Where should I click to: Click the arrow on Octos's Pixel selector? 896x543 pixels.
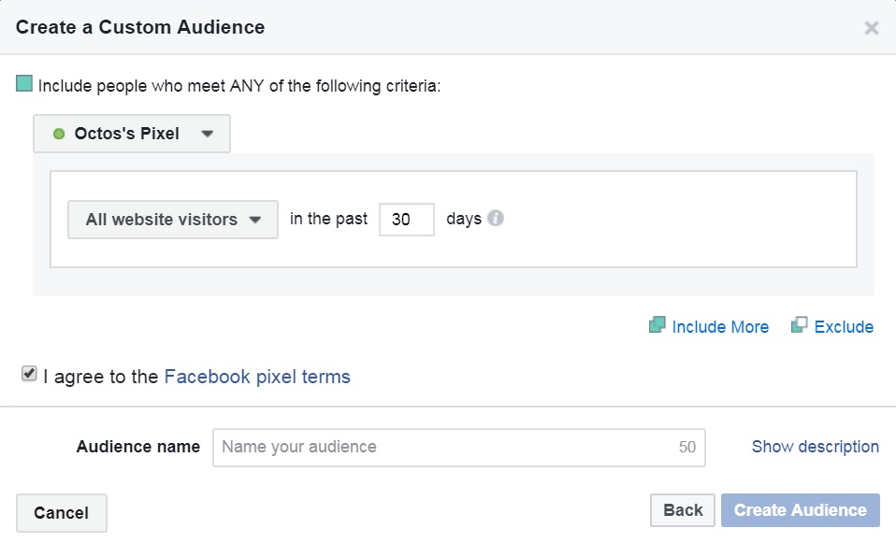pyautogui.click(x=208, y=135)
